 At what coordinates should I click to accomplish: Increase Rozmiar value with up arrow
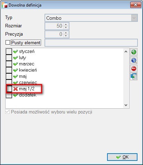[x=66, y=25]
